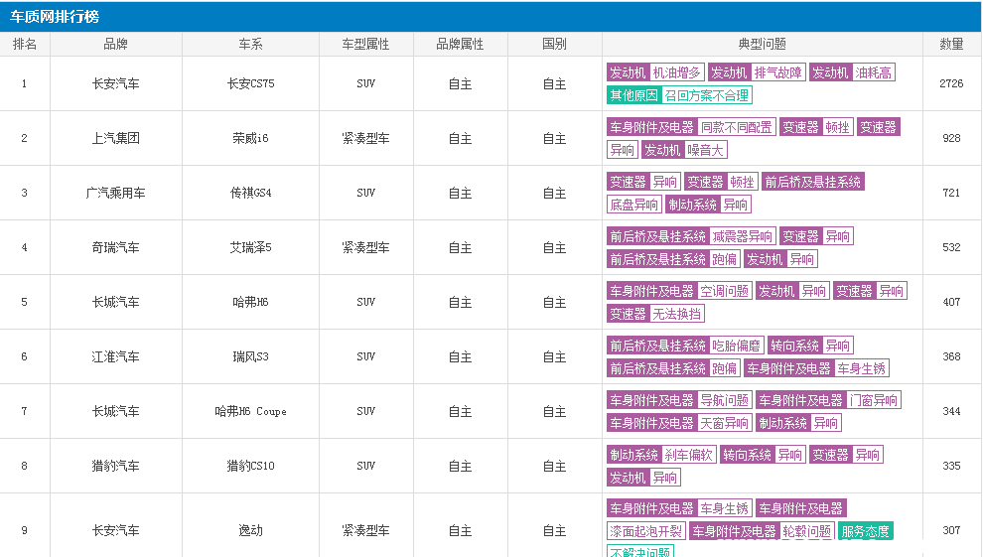Click the quantity value 344
The width and height of the screenshot is (983, 557).
[951, 411]
